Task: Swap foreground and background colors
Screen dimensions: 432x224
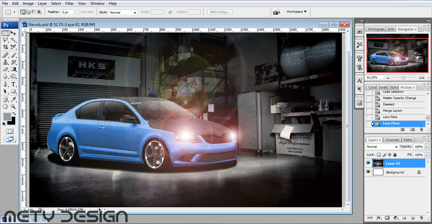Action: (x=14, y=114)
